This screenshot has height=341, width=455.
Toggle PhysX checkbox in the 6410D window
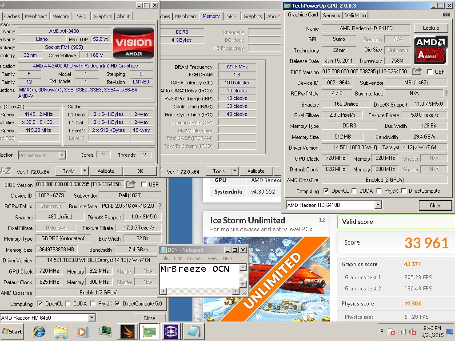click(379, 191)
